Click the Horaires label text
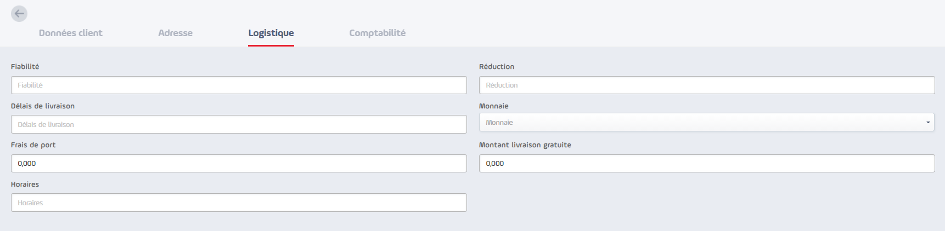This screenshot has width=945, height=231. (x=25, y=184)
